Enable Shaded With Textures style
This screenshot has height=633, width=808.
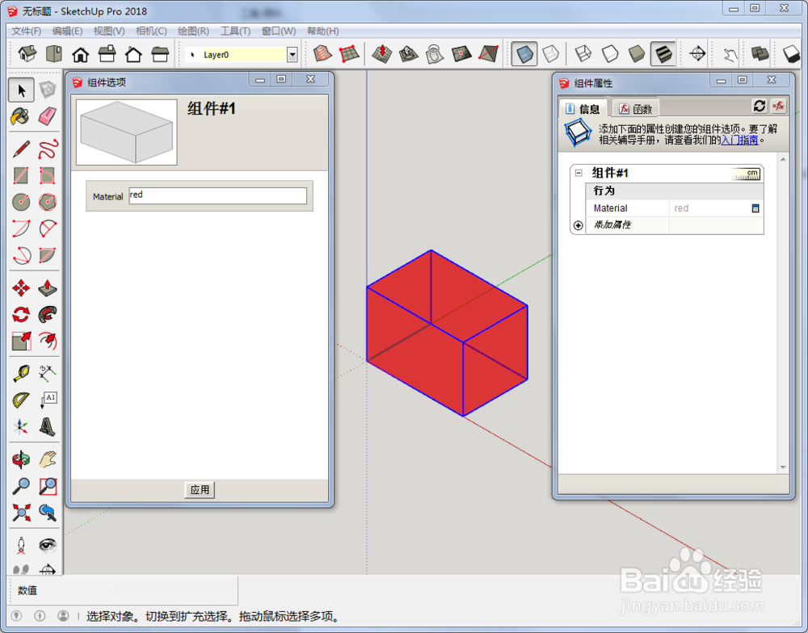pos(663,53)
